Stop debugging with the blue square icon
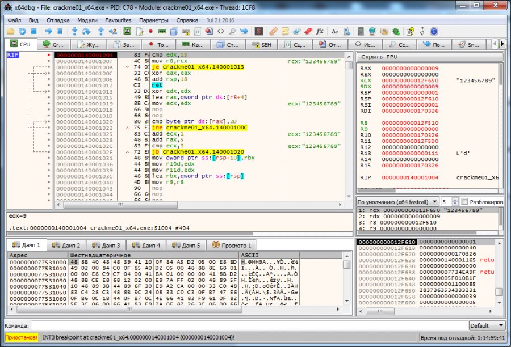This screenshot has width=511, height=347. pos(33,31)
